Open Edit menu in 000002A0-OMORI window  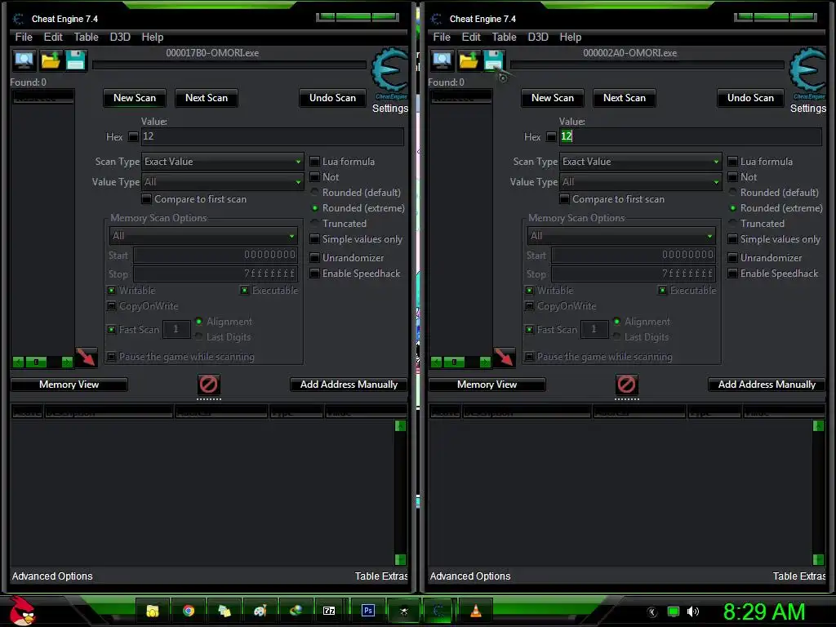[471, 37]
